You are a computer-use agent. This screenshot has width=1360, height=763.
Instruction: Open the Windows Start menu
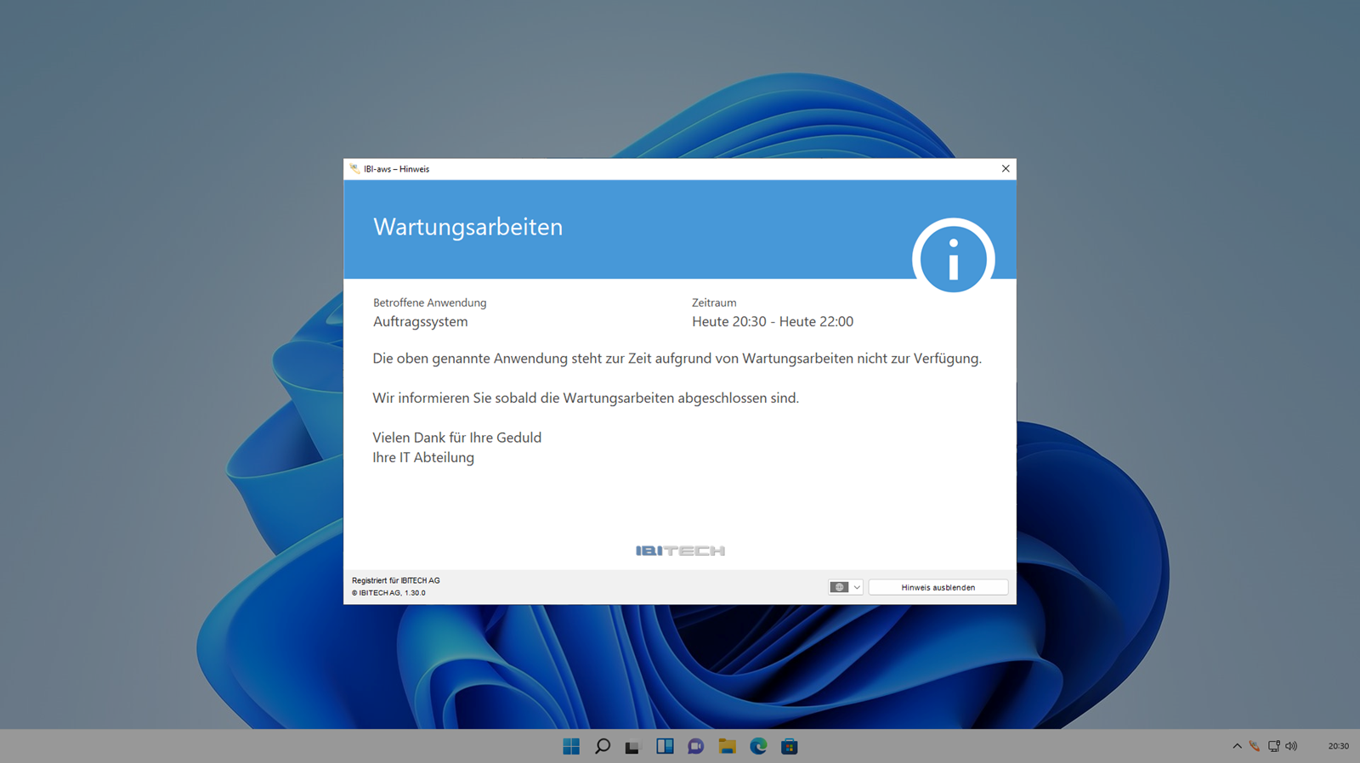coord(571,746)
